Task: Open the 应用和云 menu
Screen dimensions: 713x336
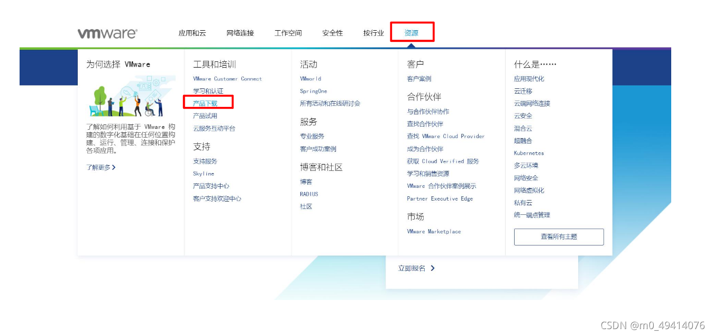Action: click(192, 33)
